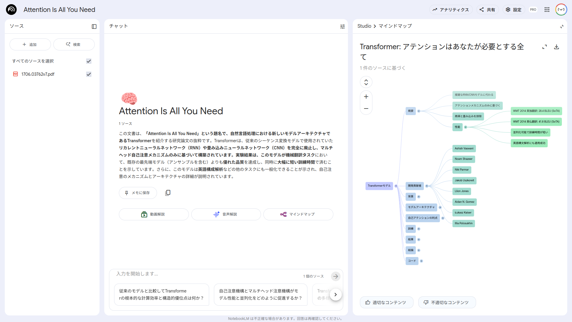This screenshot has width=572, height=322.
Task: Expand mind map to fullscreen
Action: click(x=545, y=47)
